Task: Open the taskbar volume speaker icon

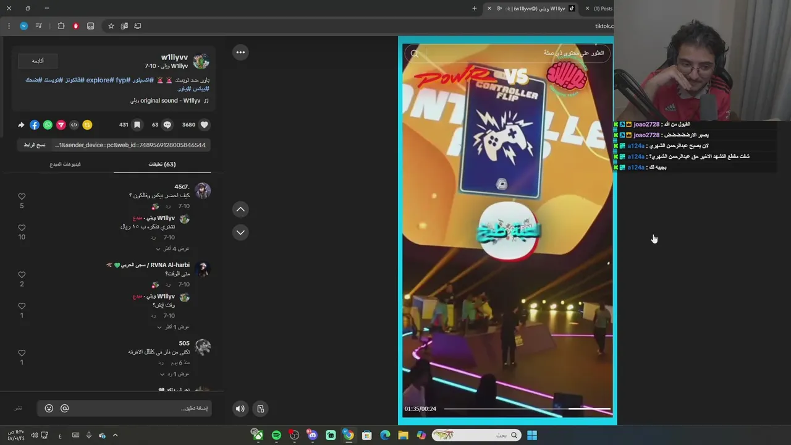Action: click(34, 435)
